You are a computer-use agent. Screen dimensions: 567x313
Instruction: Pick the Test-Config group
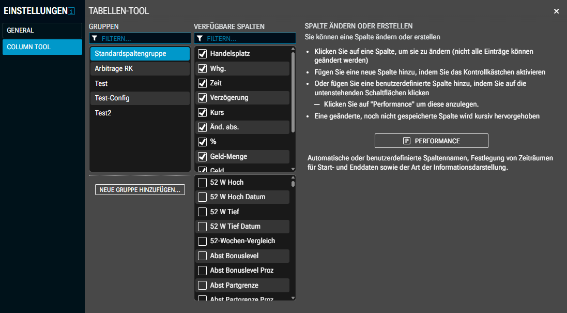pyautogui.click(x=140, y=98)
